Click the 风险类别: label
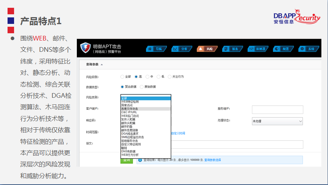328x185 pixels. [x=92, y=97]
